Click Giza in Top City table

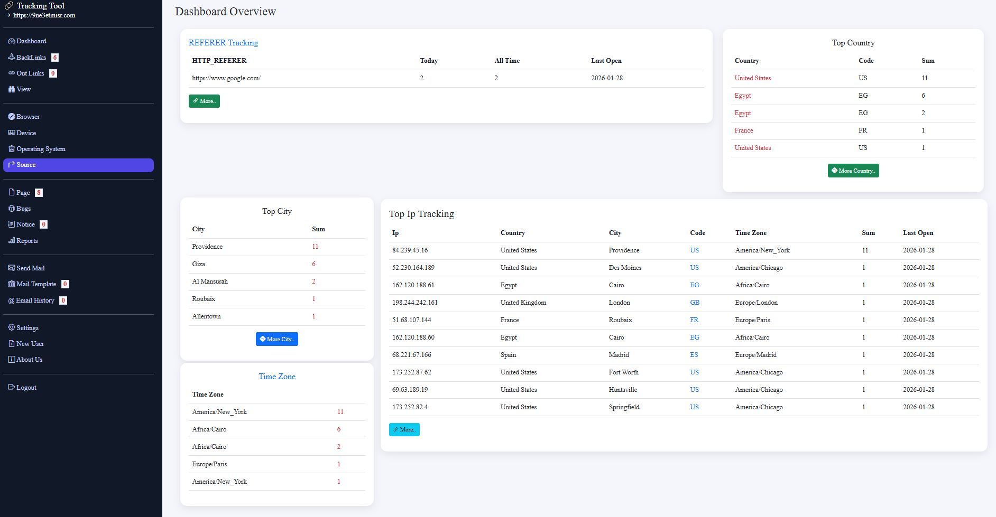click(198, 264)
